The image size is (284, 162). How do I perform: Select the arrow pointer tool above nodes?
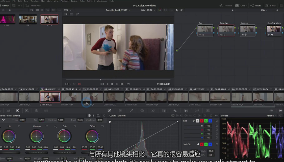[177, 10]
